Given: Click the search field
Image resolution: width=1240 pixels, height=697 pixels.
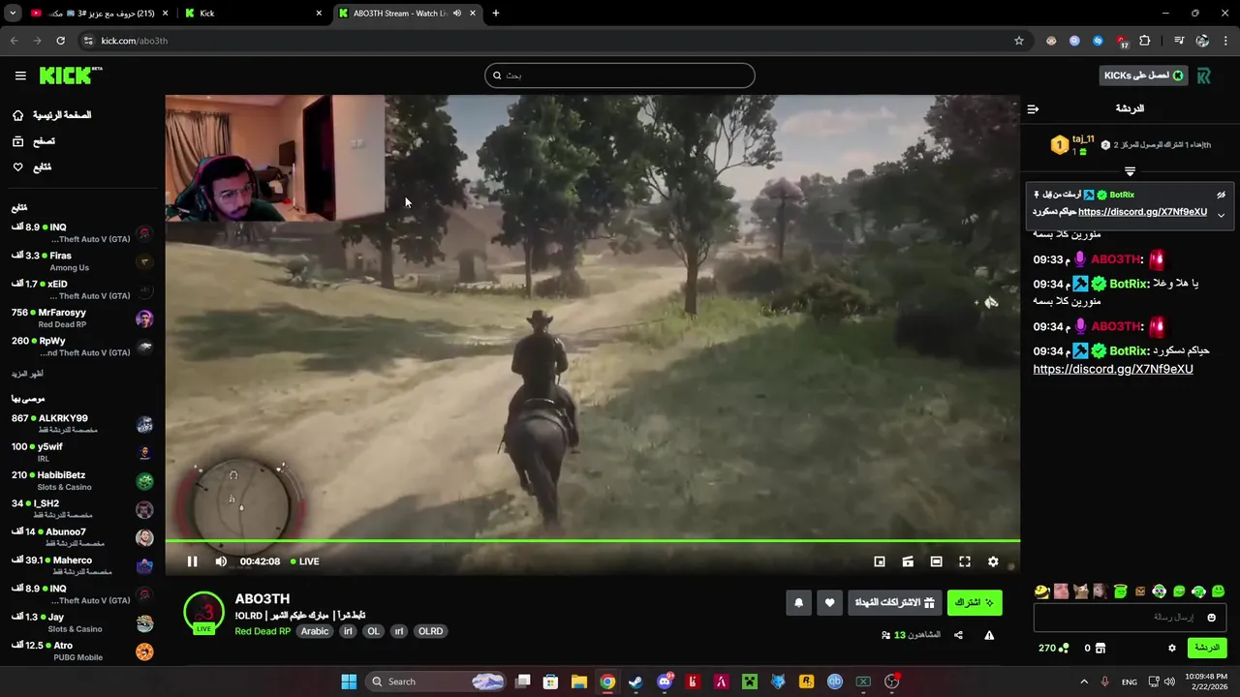Looking at the screenshot, I should tap(620, 76).
